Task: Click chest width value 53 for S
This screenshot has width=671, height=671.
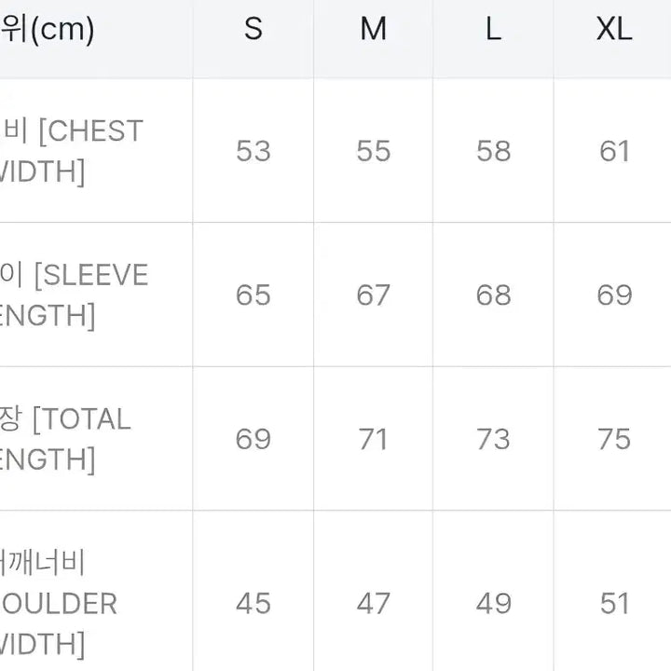Action: tap(253, 151)
